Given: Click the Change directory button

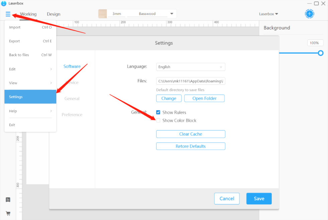Looking at the screenshot, I should pyautogui.click(x=169, y=98).
